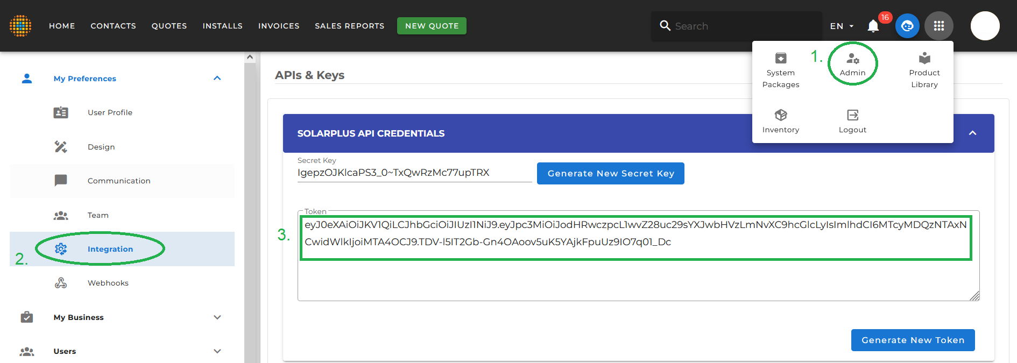1017x363 pixels.
Task: Click the Webhooks icon
Action: (x=61, y=283)
